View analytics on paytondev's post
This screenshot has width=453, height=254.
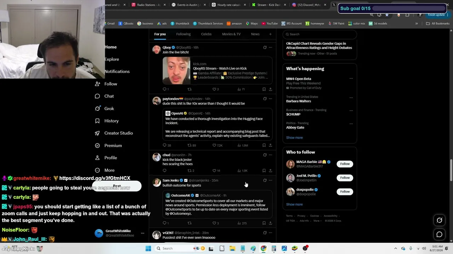(243, 145)
